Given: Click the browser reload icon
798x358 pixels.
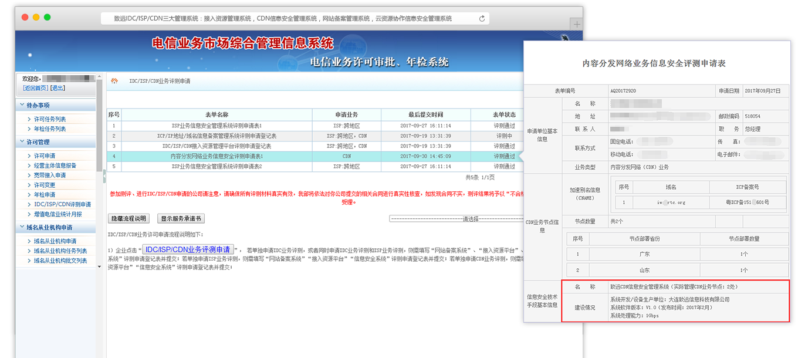Looking at the screenshot, I should pyautogui.click(x=482, y=18).
